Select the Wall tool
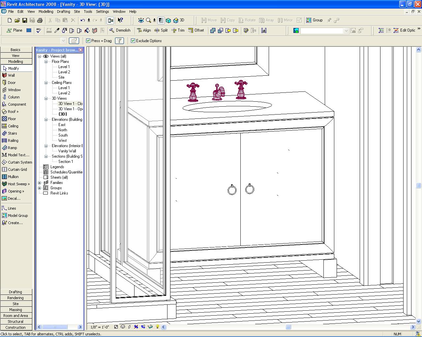Screen dimensions: 422x337 click(x=11, y=75)
